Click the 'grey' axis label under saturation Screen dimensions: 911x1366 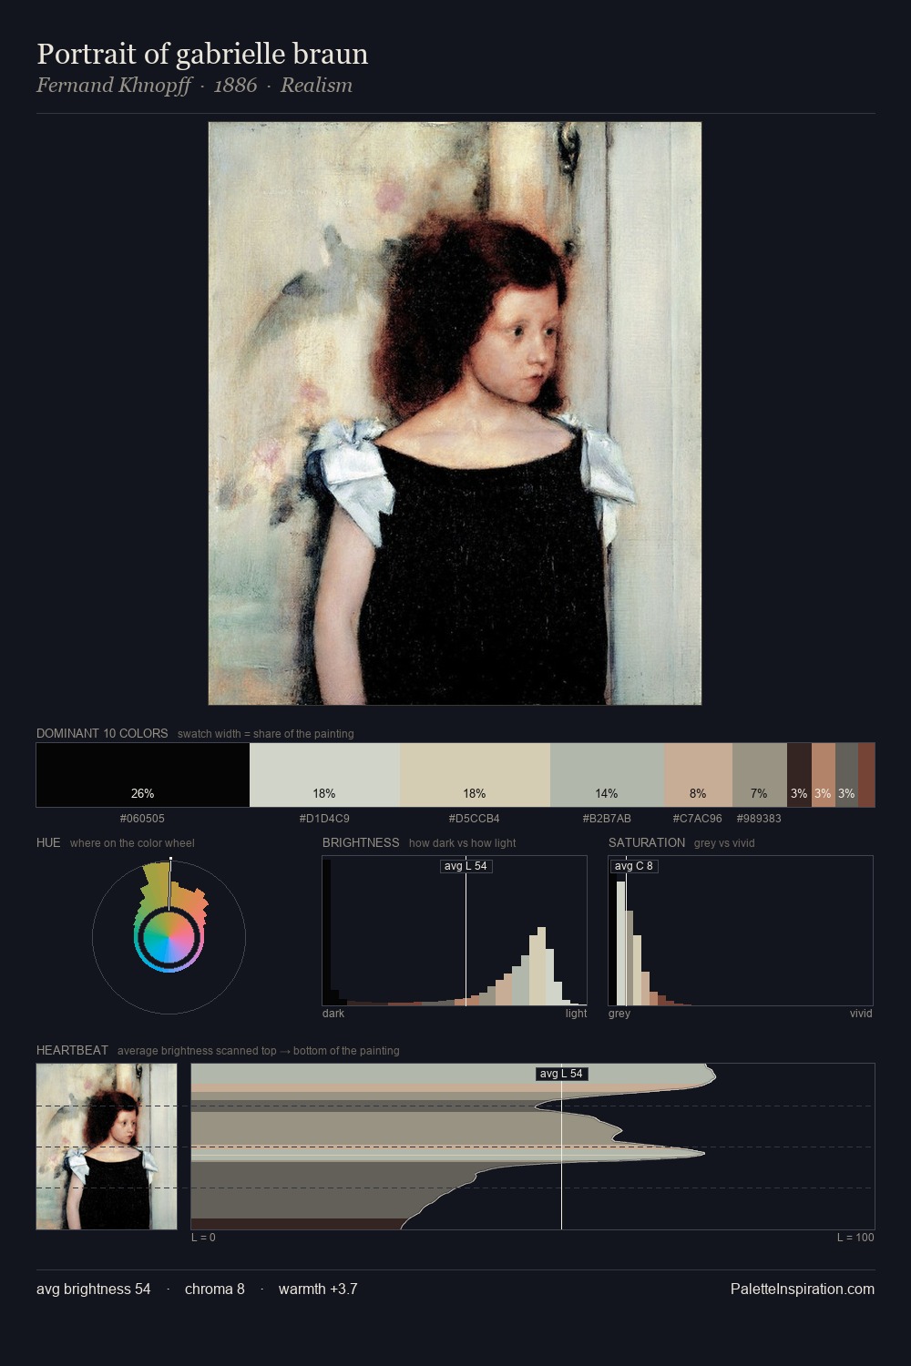[x=619, y=1014]
